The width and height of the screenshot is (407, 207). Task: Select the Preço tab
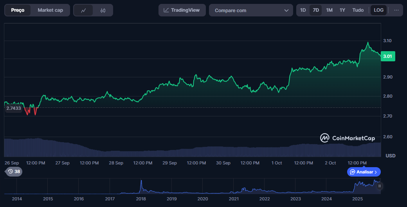(18, 10)
